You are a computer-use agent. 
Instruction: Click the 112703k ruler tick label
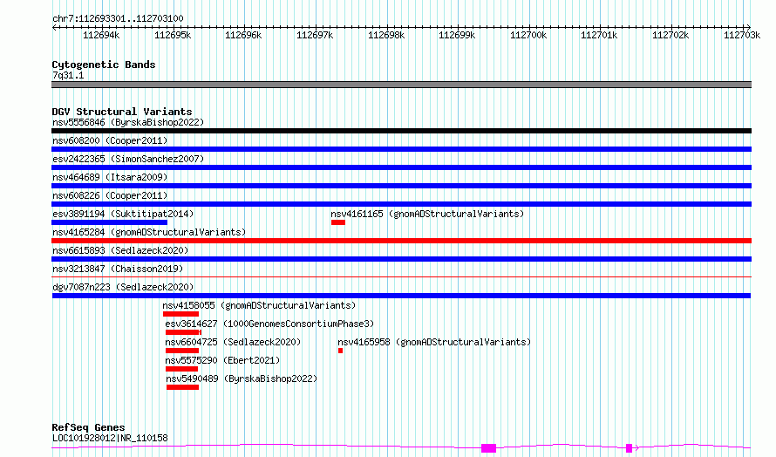(742, 35)
